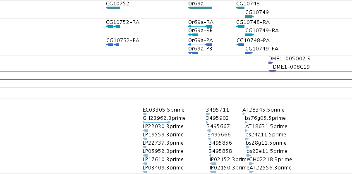
Task: Select the 3495667 feature
Action: click(209, 131)
